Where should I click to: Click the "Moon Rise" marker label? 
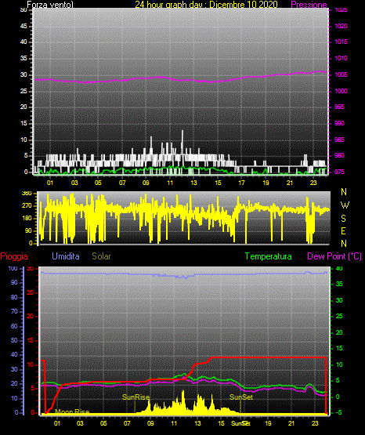click(72, 411)
